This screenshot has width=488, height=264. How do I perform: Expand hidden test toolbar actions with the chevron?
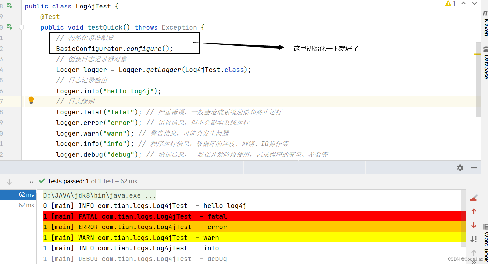[32, 181]
